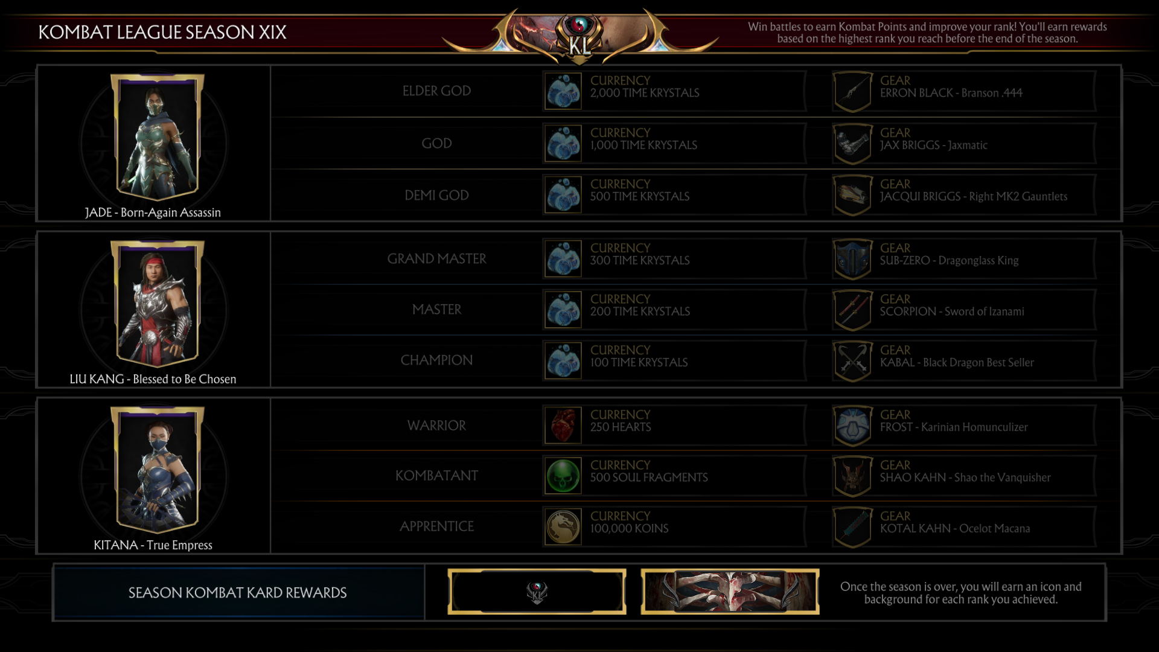This screenshot has width=1159, height=652.
Task: Click the 500 Soul Fragments skull icon
Action: click(563, 476)
